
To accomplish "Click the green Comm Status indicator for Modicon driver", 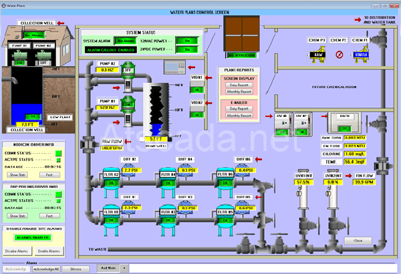I will click(58, 154).
